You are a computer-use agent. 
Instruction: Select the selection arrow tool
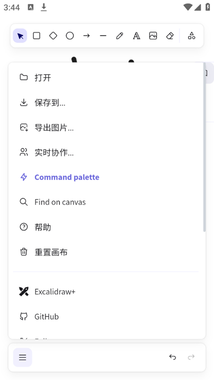tap(20, 36)
